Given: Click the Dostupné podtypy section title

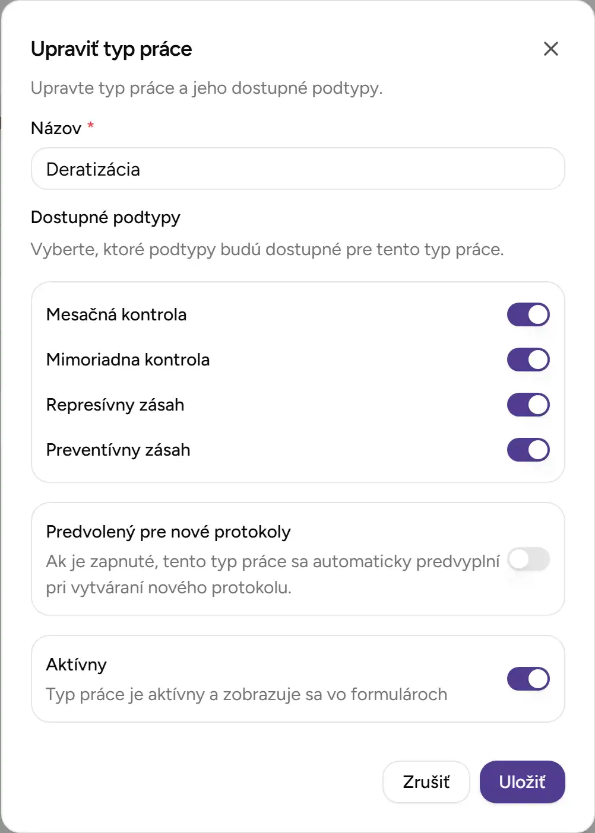Looking at the screenshot, I should tap(106, 218).
